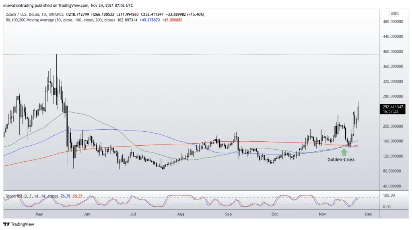Click the 320.000000 price axis label
The height and width of the screenshot is (230, 412).
coord(393,81)
